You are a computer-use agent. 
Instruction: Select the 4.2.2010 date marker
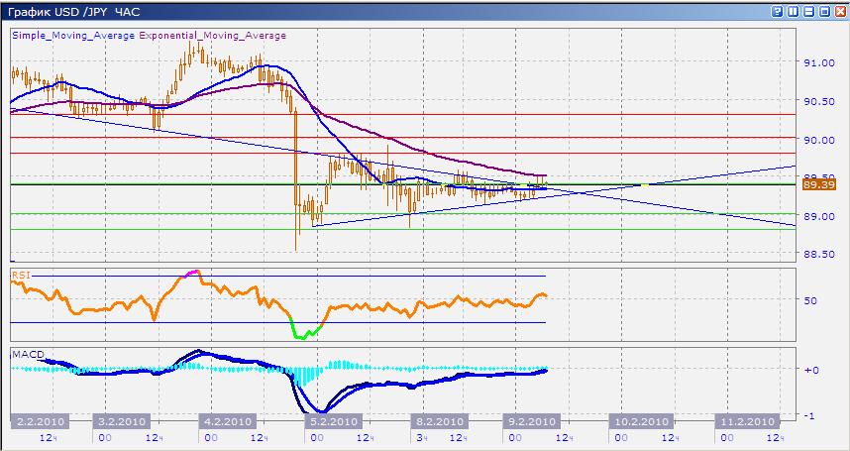[227, 421]
